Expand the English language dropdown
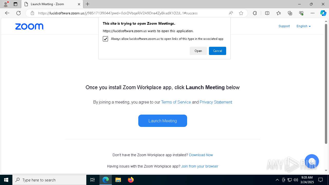Image resolution: width=329 pixels, height=185 pixels. click(304, 26)
